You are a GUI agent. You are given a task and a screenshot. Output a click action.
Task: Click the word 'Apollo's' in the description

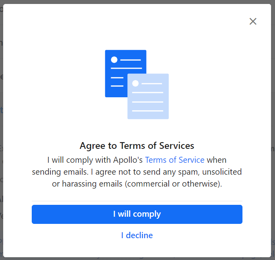(x=128, y=160)
